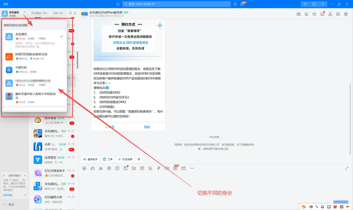Screen dimensions: 353x210
Task: Open the emoji picker icon
Action: click(x=84, y=168)
